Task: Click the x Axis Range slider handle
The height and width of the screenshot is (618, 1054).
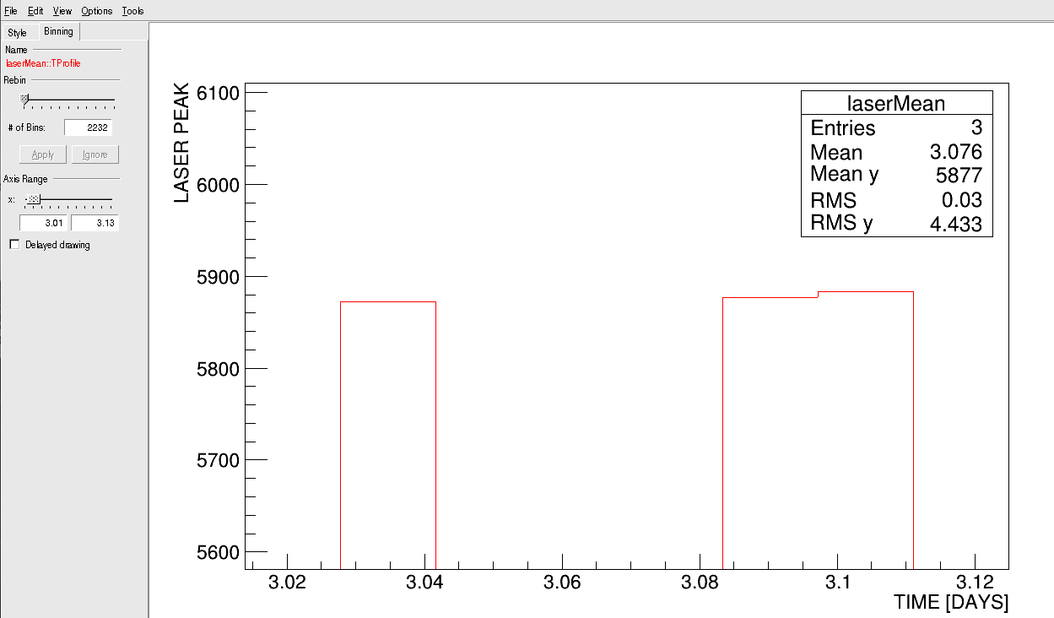Action: [x=33, y=199]
